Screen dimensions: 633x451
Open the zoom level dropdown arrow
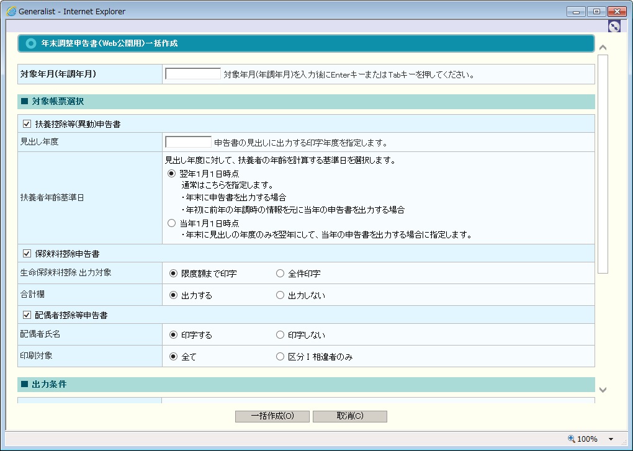pos(611,439)
